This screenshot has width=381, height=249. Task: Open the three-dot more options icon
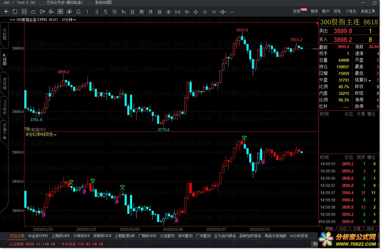click(x=232, y=12)
